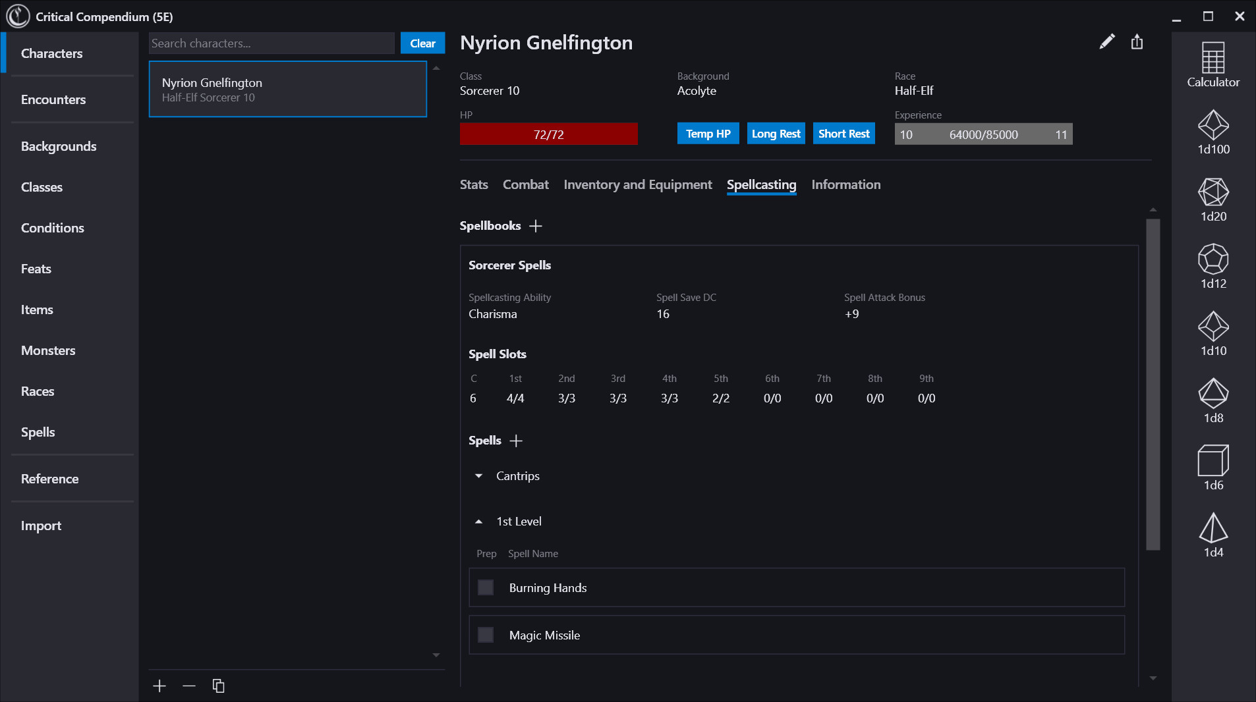Add a spell using the Spells plus icon

(x=517, y=441)
